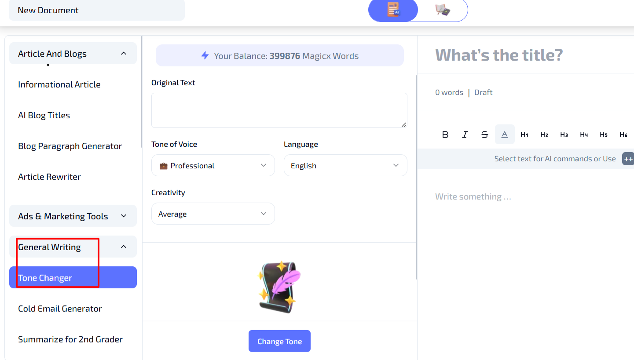Set heading level H1
634x360 pixels.
click(524, 135)
